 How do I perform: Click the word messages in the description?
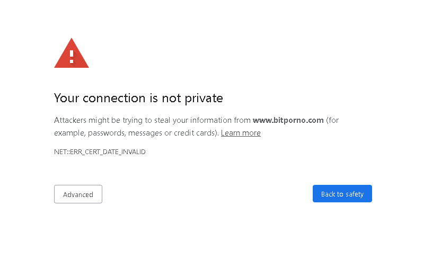pyautogui.click(x=145, y=133)
